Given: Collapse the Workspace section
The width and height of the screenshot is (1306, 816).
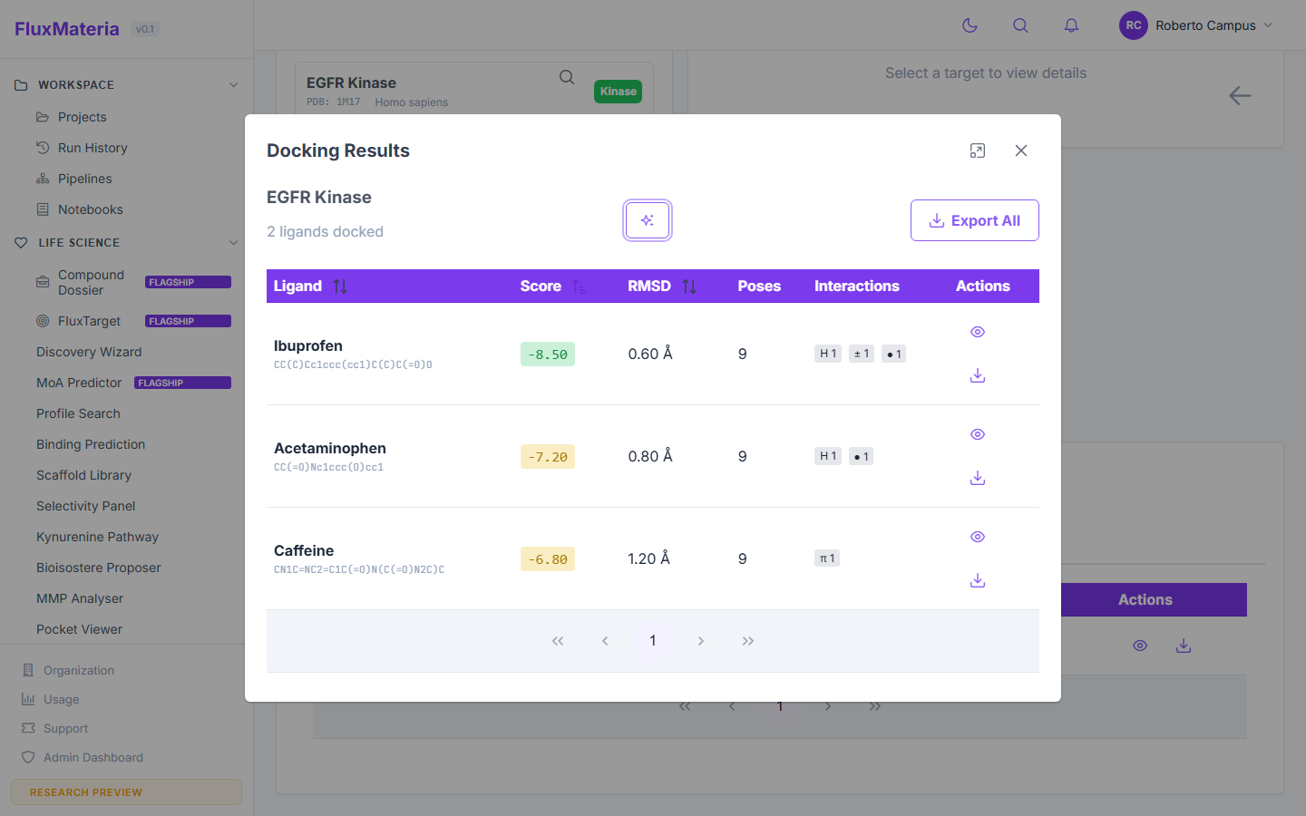Looking at the screenshot, I should (x=234, y=85).
